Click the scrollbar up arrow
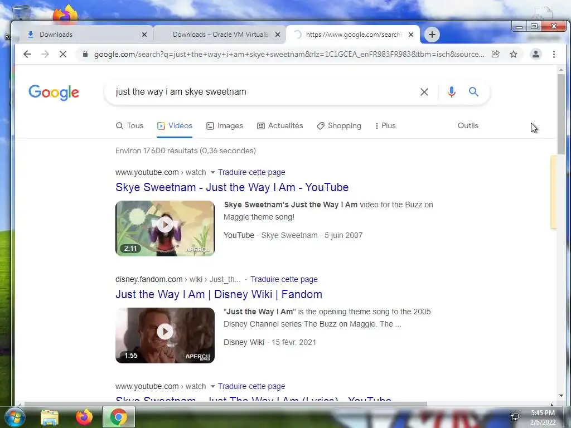 pos(561,70)
